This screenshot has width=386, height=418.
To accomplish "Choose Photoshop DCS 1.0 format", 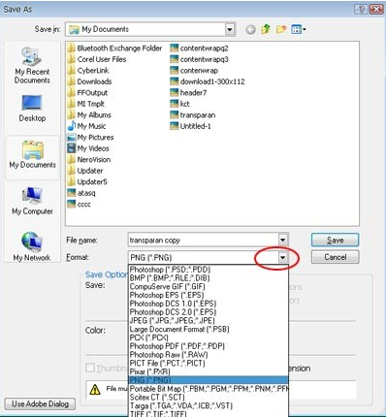I will (x=209, y=304).
